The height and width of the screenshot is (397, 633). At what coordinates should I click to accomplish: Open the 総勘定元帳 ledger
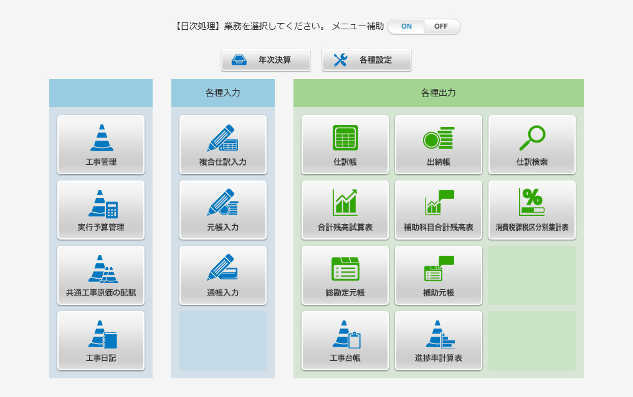pyautogui.click(x=345, y=275)
